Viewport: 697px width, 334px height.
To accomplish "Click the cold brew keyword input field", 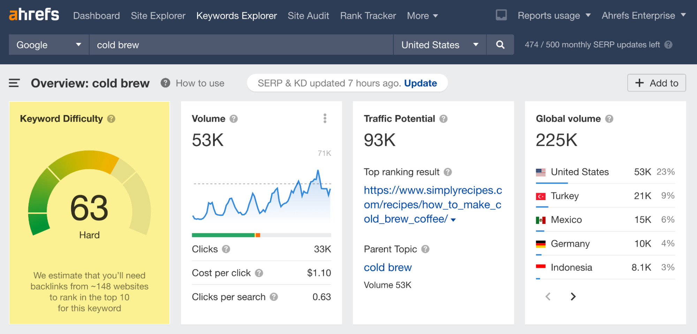I will coord(241,45).
